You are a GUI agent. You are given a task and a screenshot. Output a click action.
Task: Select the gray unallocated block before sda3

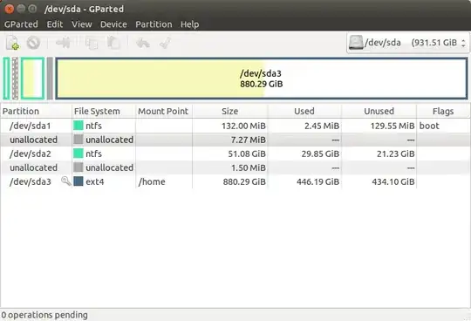[50, 79]
